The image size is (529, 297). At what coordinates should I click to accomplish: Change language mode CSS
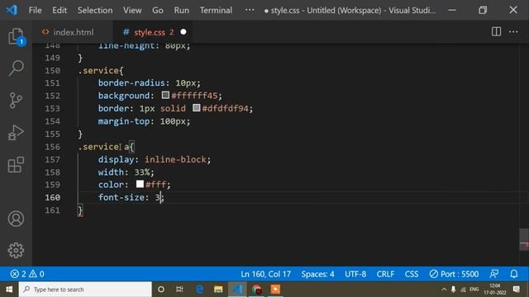pos(412,274)
